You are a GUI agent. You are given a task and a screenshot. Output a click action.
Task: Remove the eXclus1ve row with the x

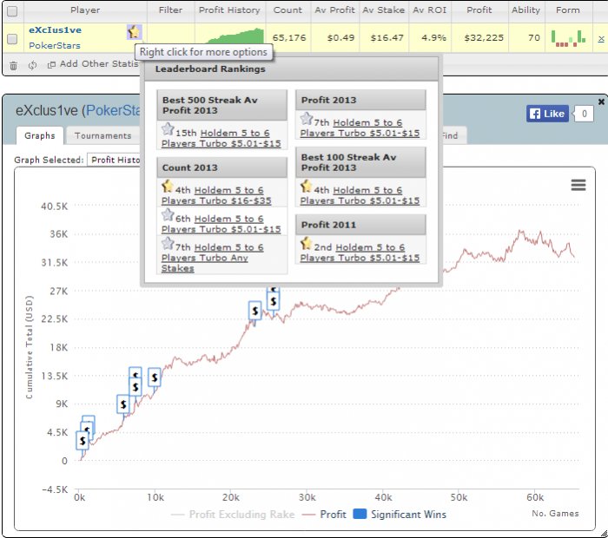(x=601, y=38)
